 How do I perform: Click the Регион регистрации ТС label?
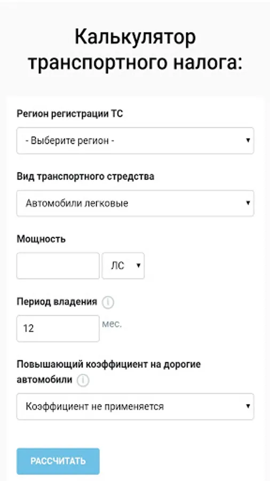pyautogui.click(x=70, y=114)
